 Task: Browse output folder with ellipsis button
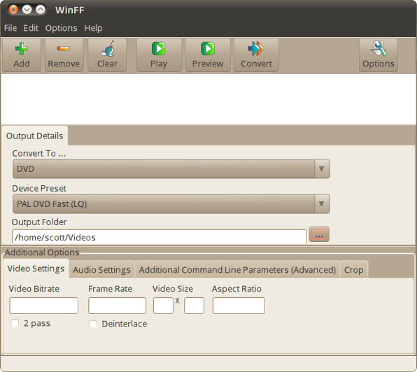(x=319, y=234)
